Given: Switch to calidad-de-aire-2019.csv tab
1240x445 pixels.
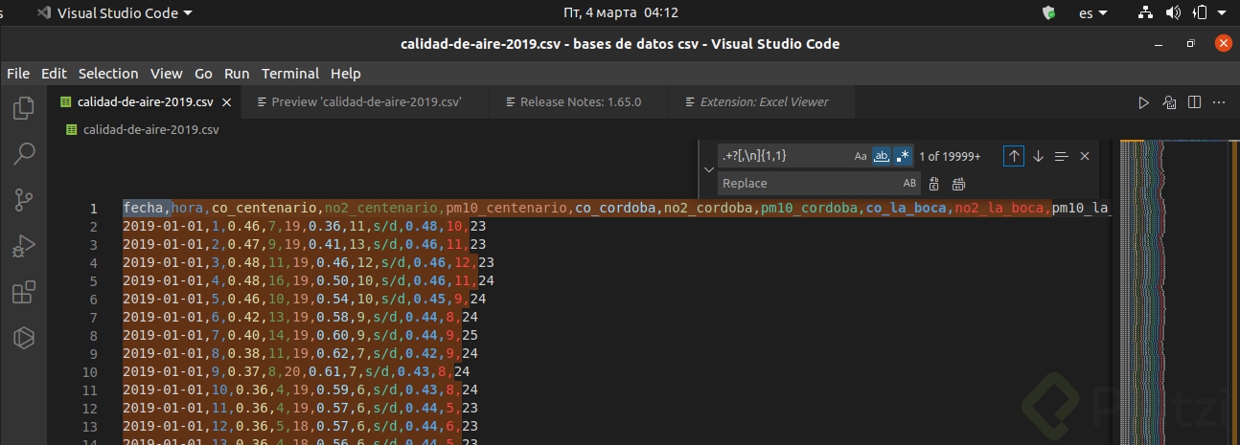Looking at the screenshot, I should click(145, 102).
